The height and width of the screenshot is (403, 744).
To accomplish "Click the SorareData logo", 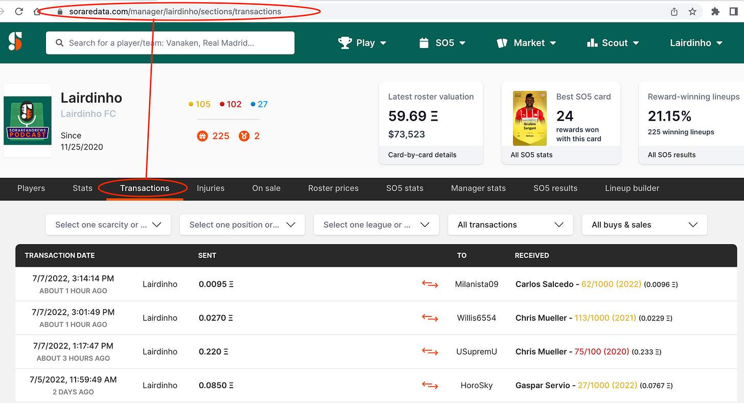I will [x=15, y=41].
